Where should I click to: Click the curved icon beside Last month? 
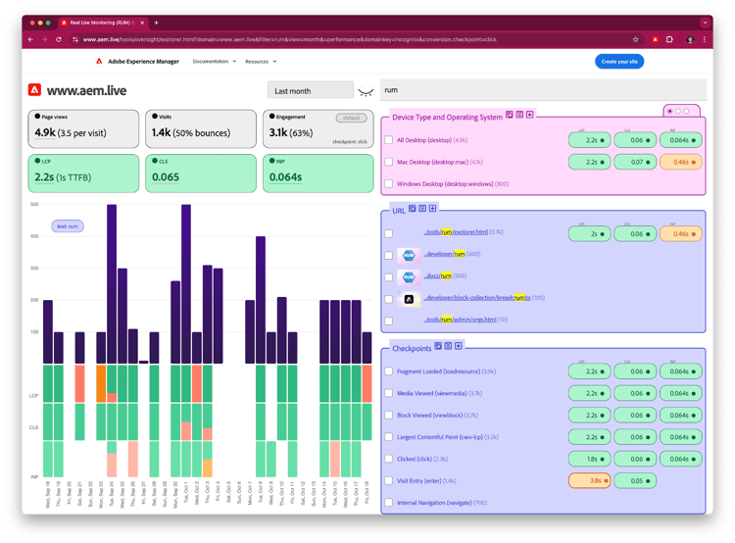366,91
